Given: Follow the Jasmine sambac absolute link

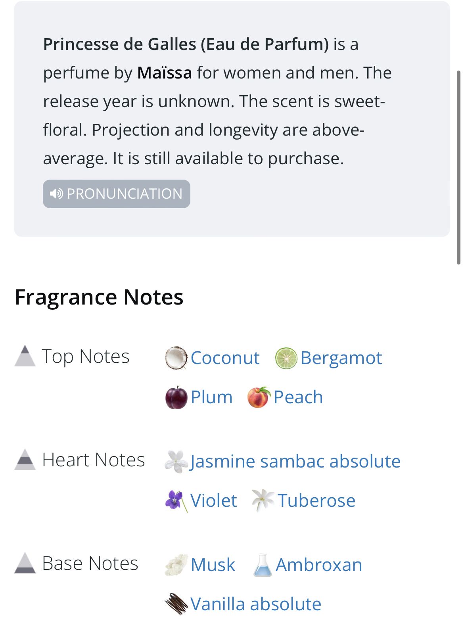Looking at the screenshot, I should (x=295, y=462).
